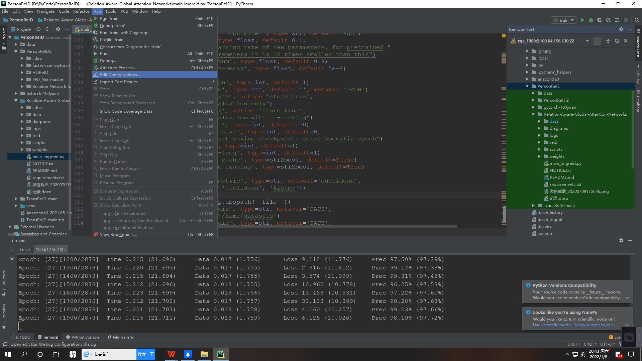
Task: Choose Edit Configurations in Run menu
Action: coord(154,75)
